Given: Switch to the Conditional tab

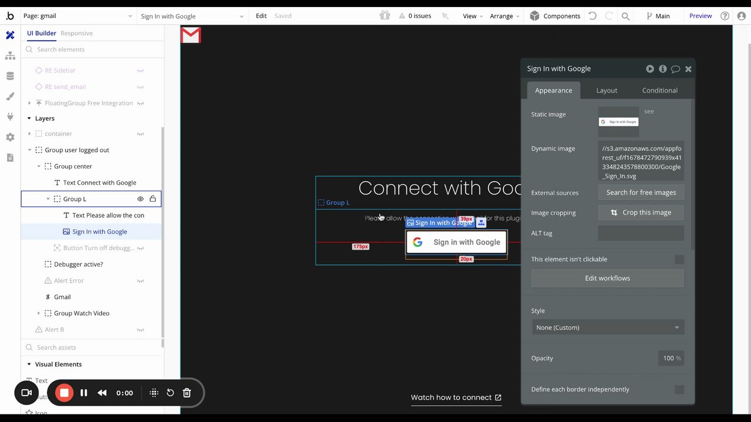Looking at the screenshot, I should point(659,90).
